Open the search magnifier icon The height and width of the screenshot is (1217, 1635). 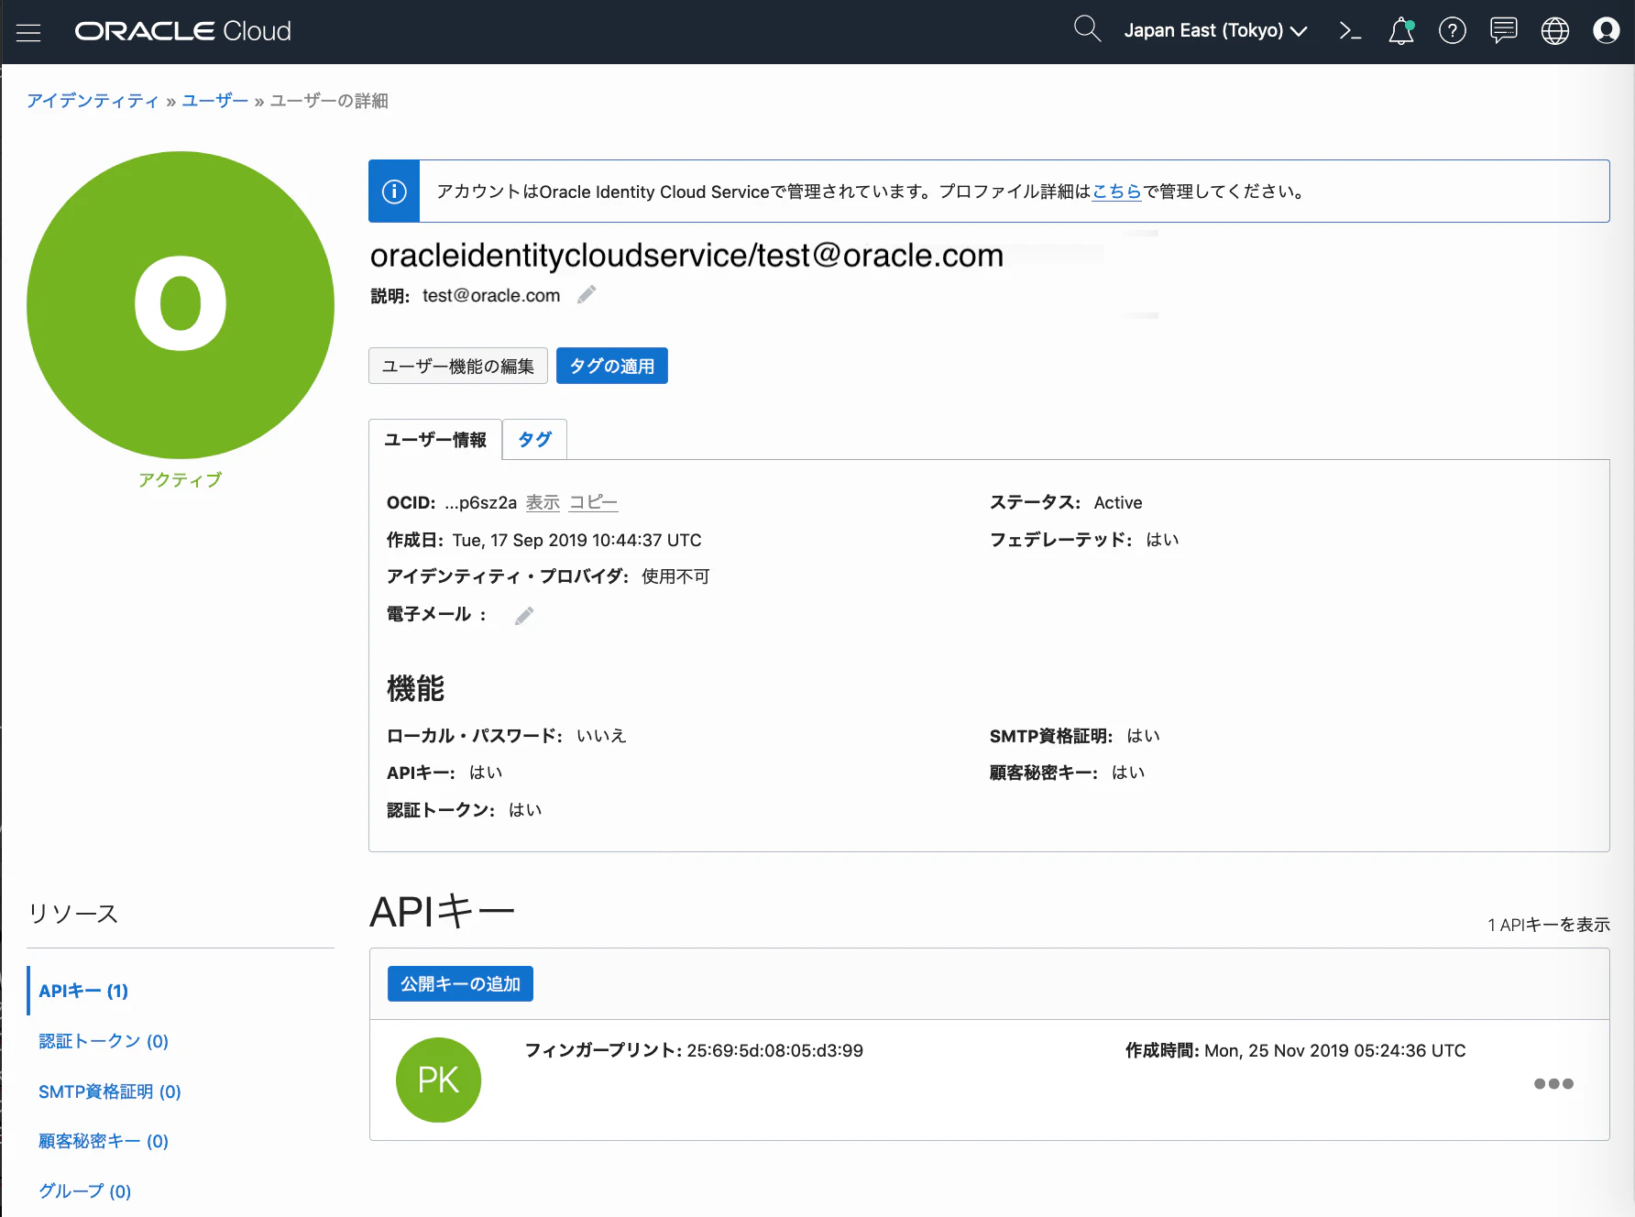coord(1087,29)
